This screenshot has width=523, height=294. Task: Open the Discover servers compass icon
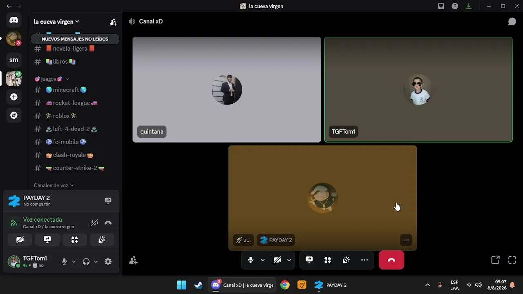14,116
